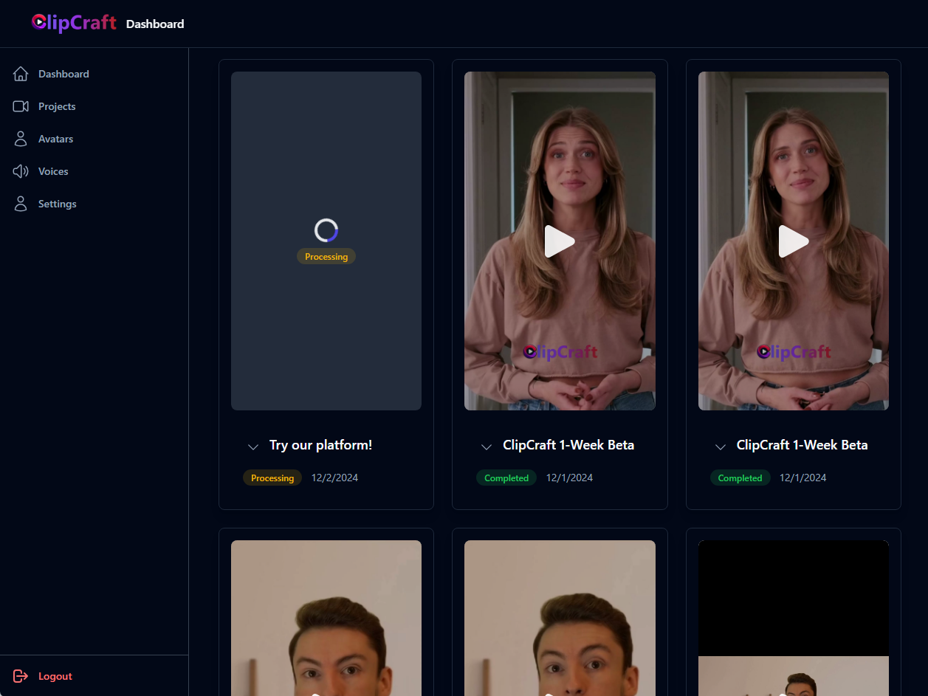The image size is (928, 696).
Task: Play the second ClipCraft 1-Week Beta video
Action: tap(794, 241)
